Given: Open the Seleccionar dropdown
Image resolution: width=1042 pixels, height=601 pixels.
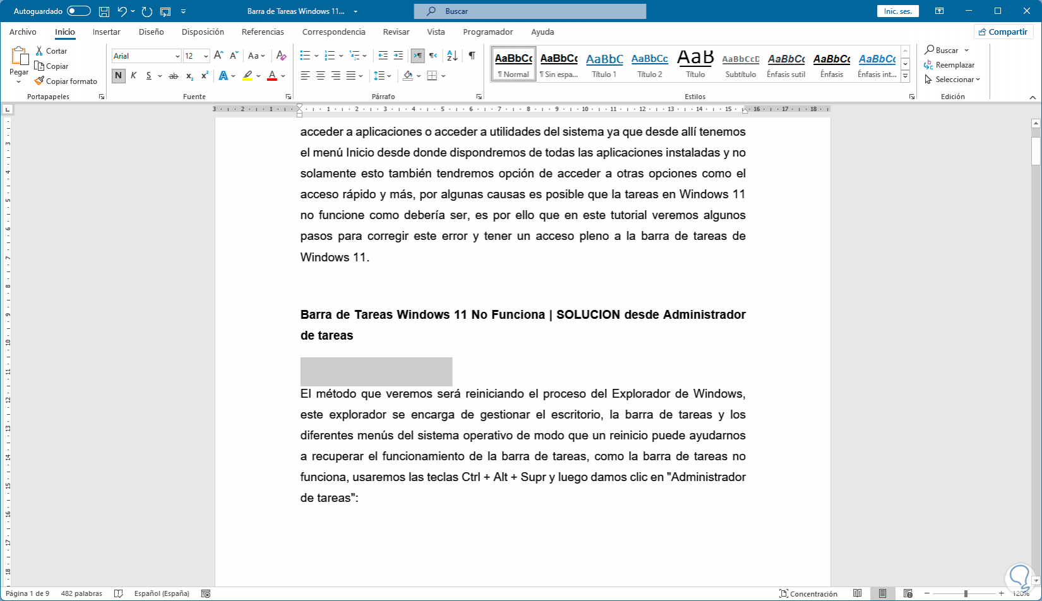Looking at the screenshot, I should (952, 80).
